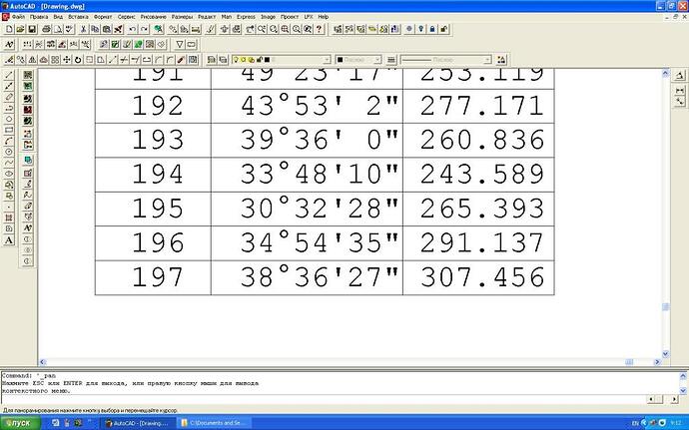Click the Rotate tool icon

tap(78, 59)
